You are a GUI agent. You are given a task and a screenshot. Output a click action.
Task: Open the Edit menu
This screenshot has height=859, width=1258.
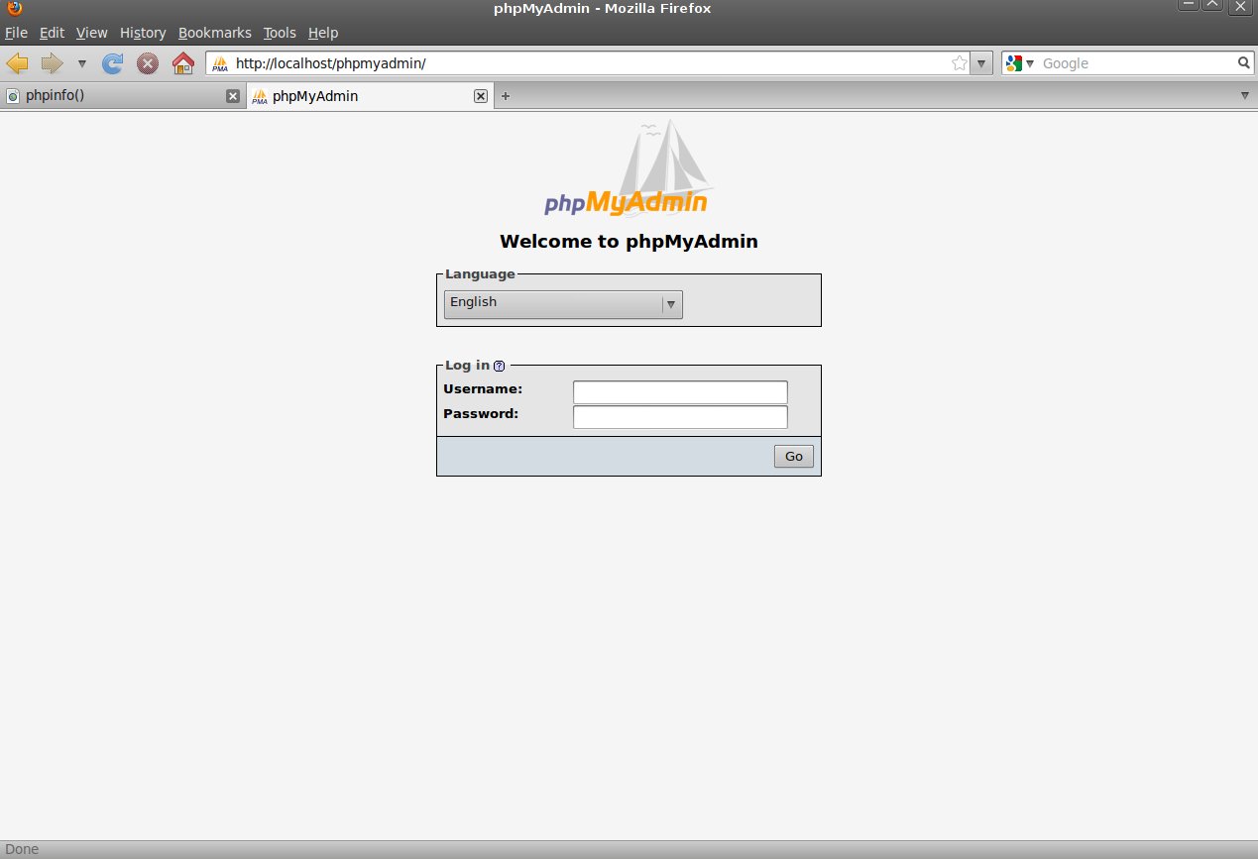tap(52, 33)
